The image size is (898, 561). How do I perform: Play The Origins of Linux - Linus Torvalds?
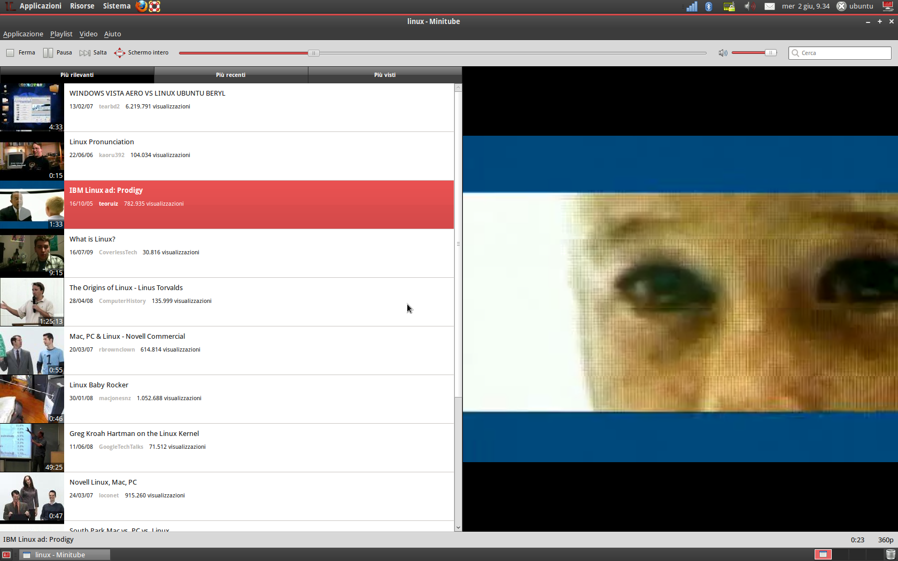pyautogui.click(x=126, y=287)
